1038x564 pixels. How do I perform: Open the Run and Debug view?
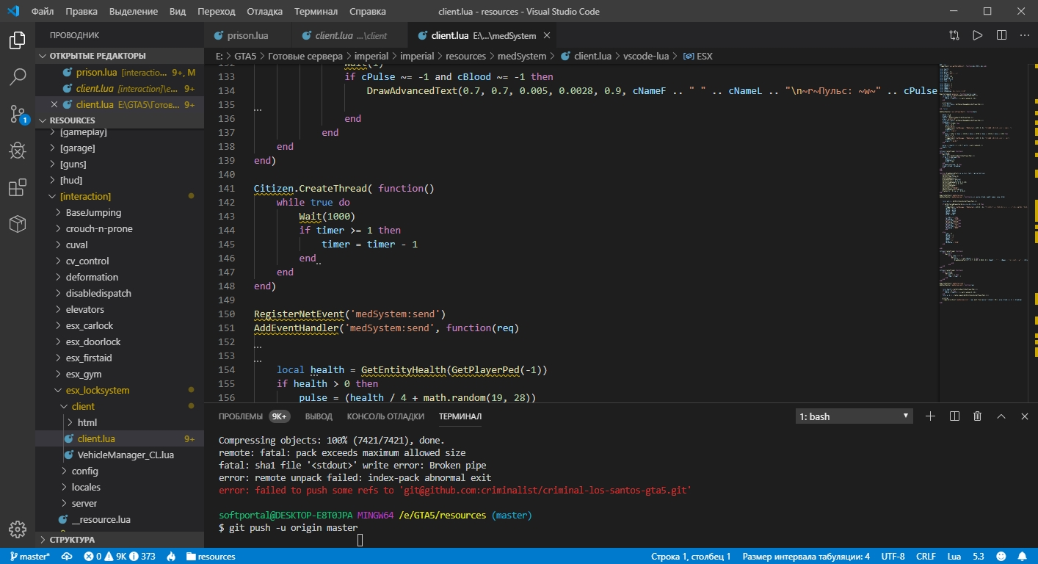pyautogui.click(x=18, y=151)
